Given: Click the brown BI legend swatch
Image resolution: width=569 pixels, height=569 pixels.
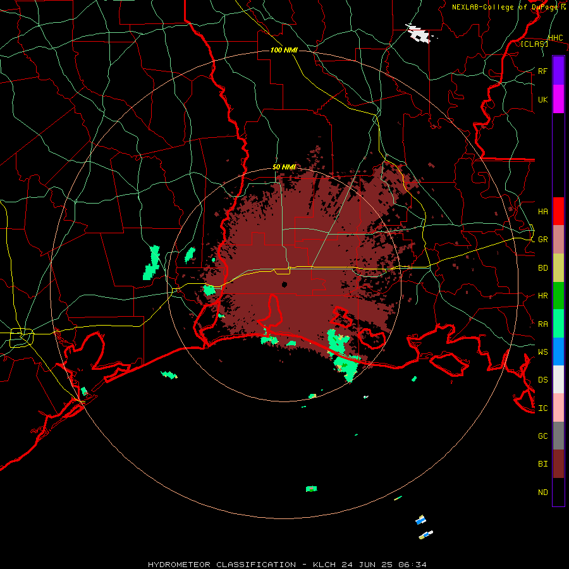Looking at the screenshot, I should pyautogui.click(x=558, y=464).
